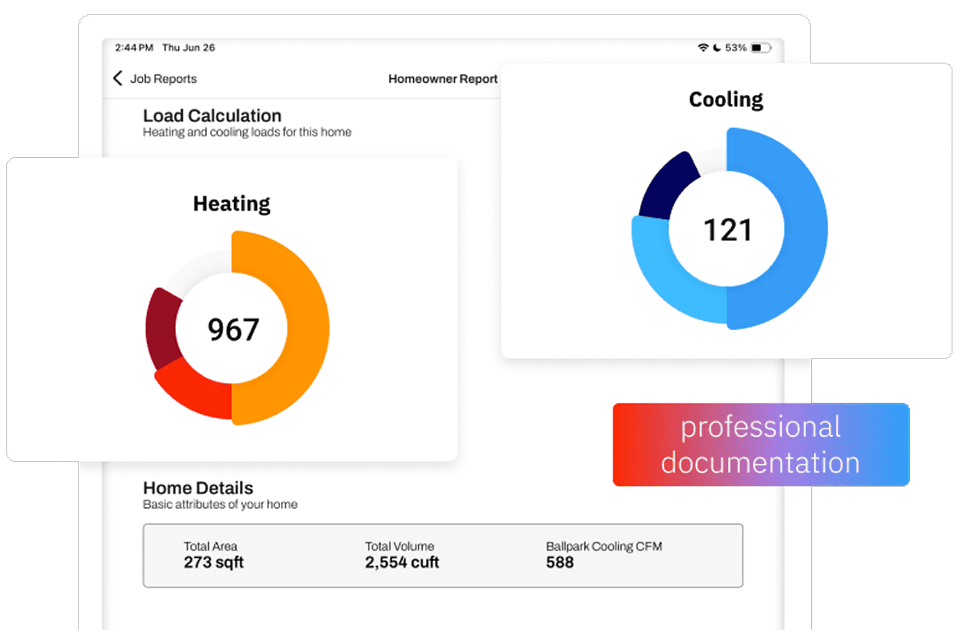This screenshot has width=960, height=638.
Task: Click the Total Area 273 sqft value
Action: tap(214, 562)
